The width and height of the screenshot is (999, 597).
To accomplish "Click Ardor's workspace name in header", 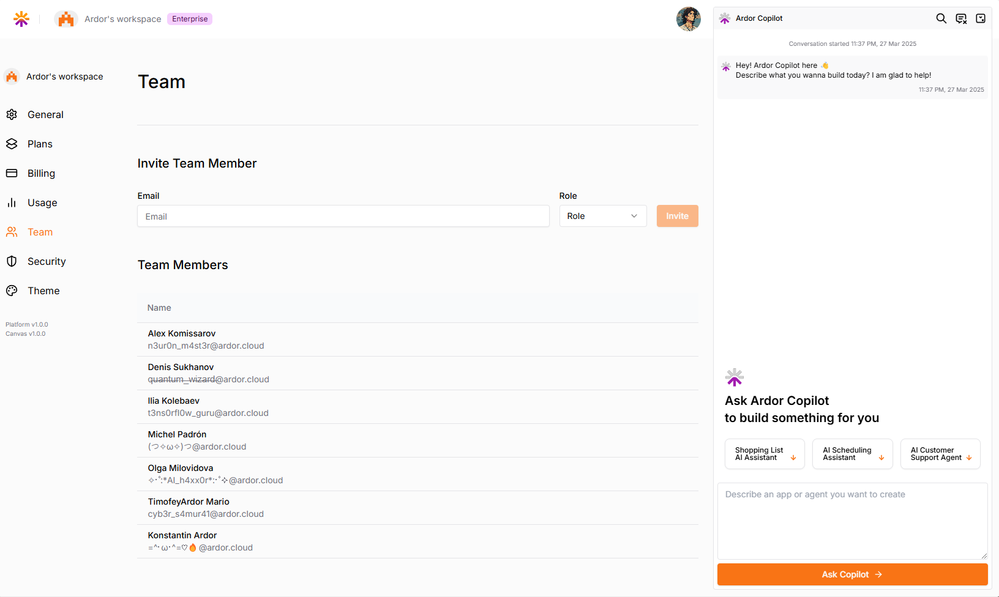I will point(123,19).
